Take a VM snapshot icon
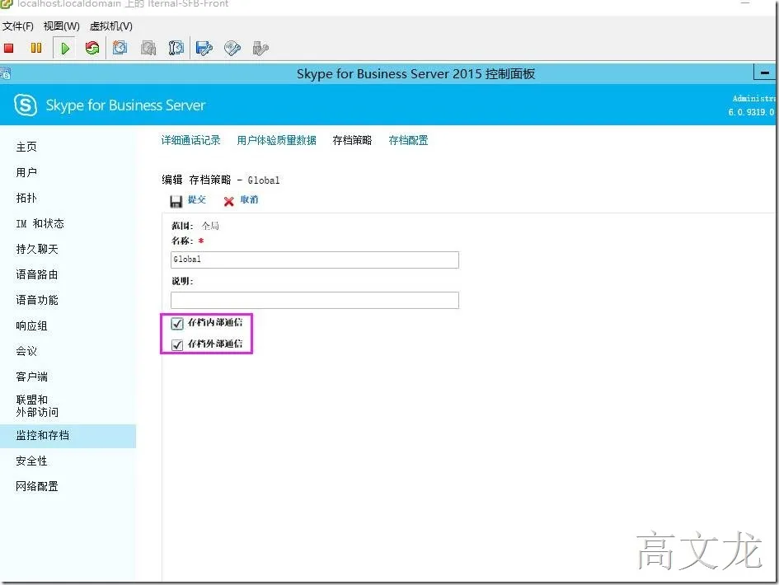The width and height of the screenshot is (779, 585). 120,48
